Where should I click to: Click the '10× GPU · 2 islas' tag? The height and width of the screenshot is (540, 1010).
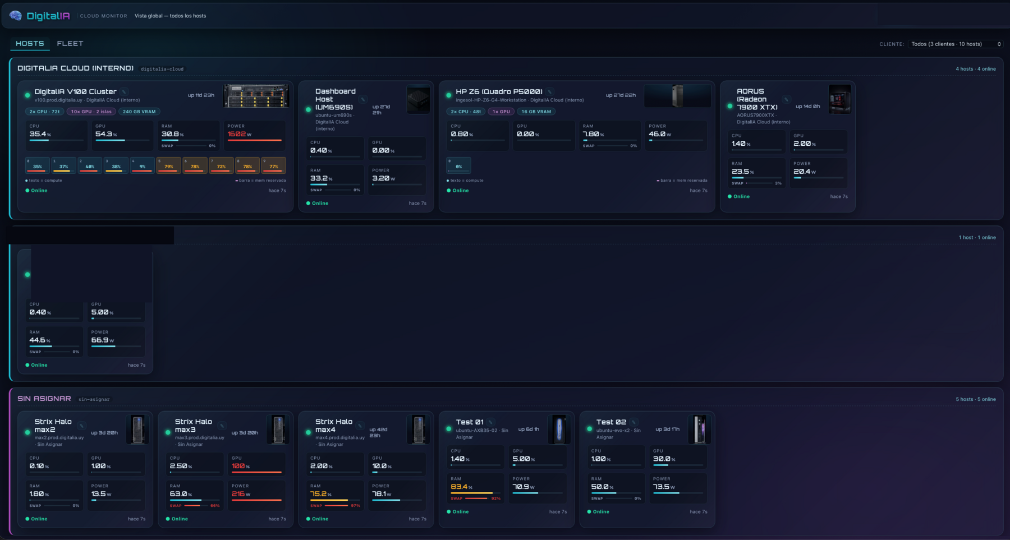click(x=91, y=112)
